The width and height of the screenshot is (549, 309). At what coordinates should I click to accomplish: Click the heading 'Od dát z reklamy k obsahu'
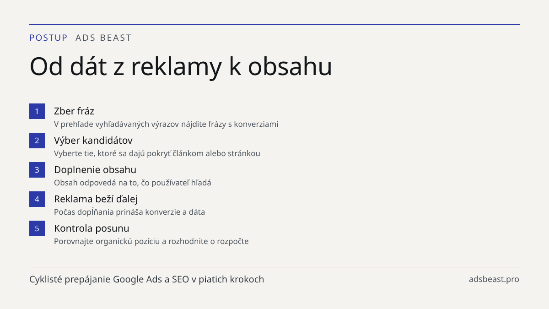[x=181, y=67]
